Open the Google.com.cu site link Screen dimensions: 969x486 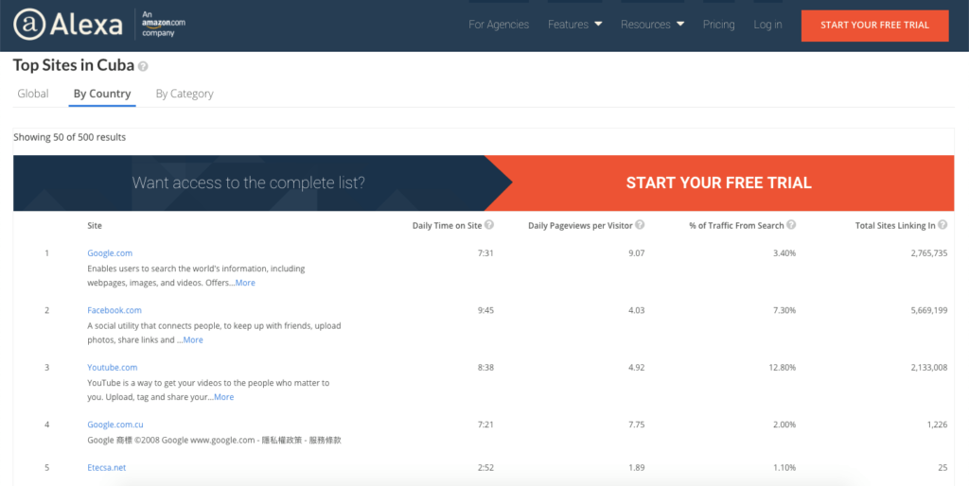click(x=115, y=425)
